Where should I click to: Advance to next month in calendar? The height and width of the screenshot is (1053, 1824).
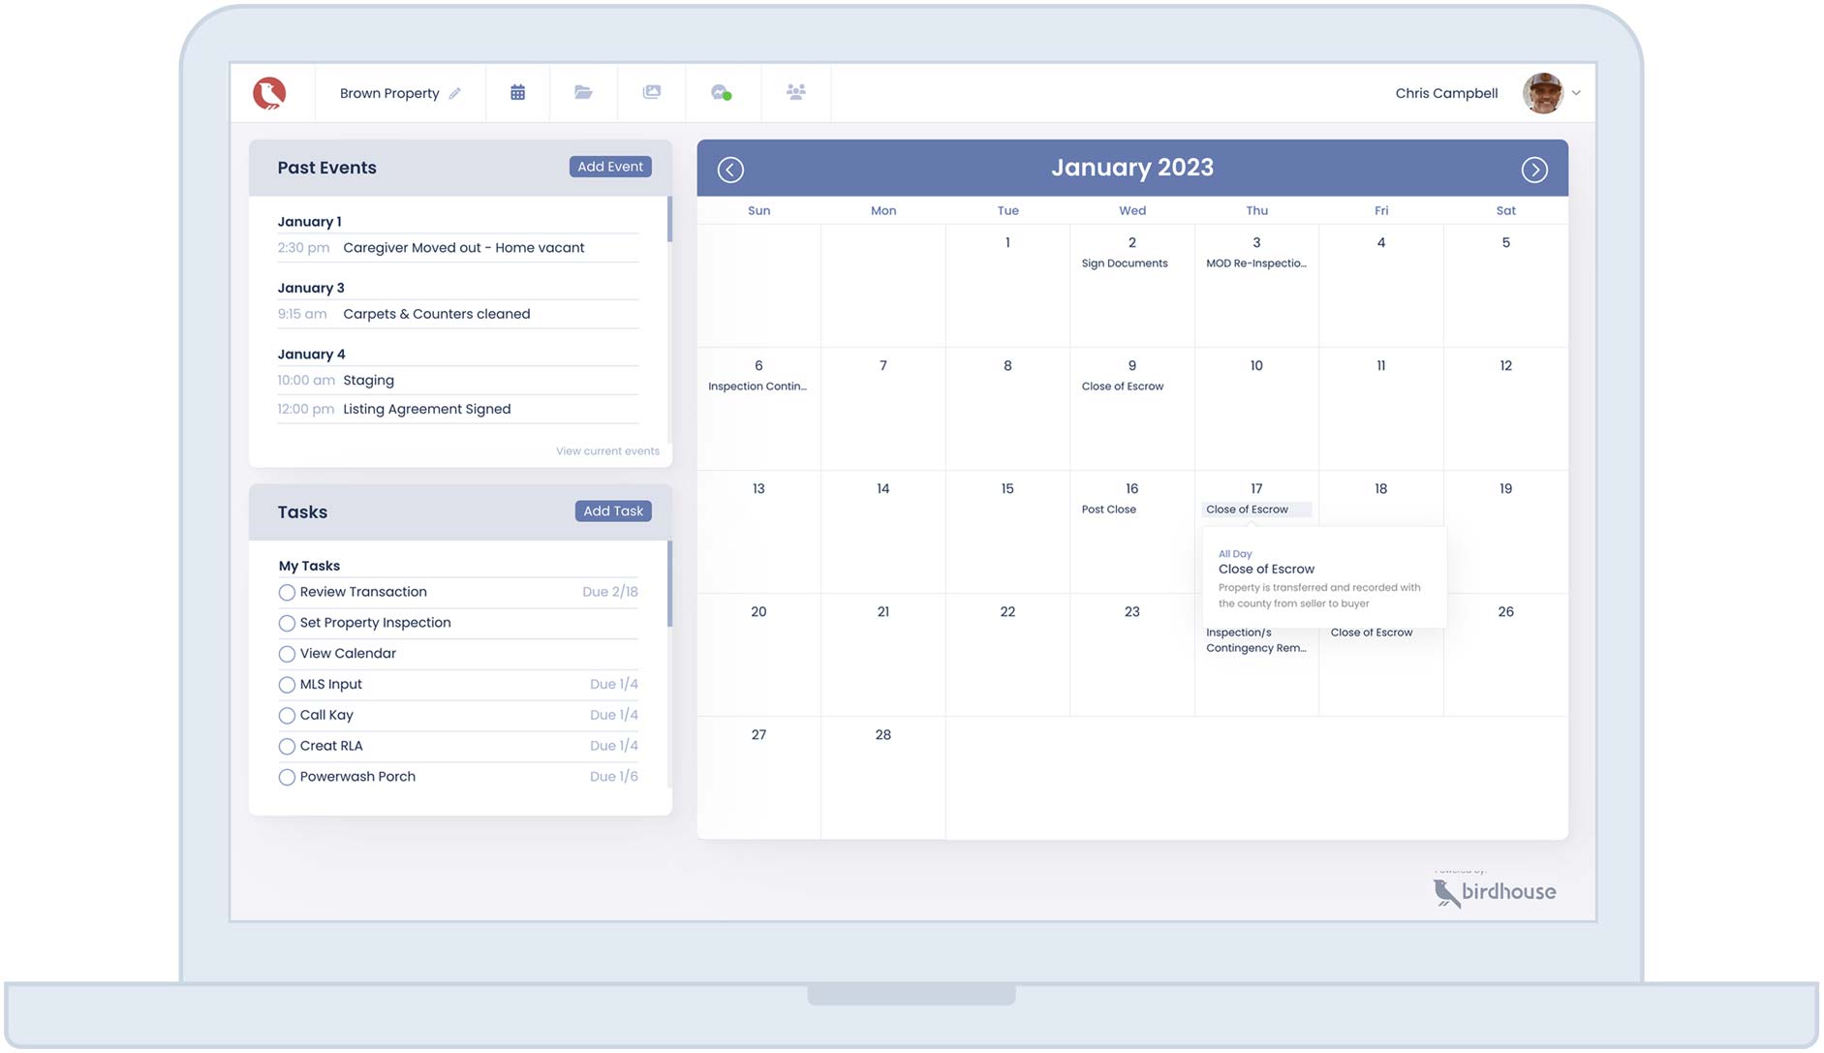coord(1533,170)
